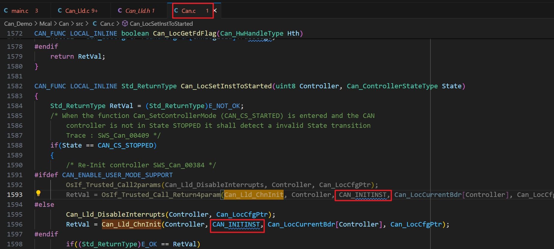Click OsIf_Trusted_Call2params on line 1592

pyautogui.click(x=114, y=185)
